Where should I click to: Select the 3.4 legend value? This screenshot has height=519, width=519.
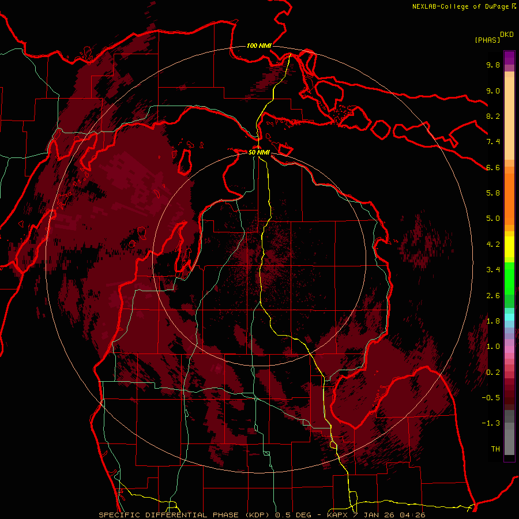click(493, 270)
